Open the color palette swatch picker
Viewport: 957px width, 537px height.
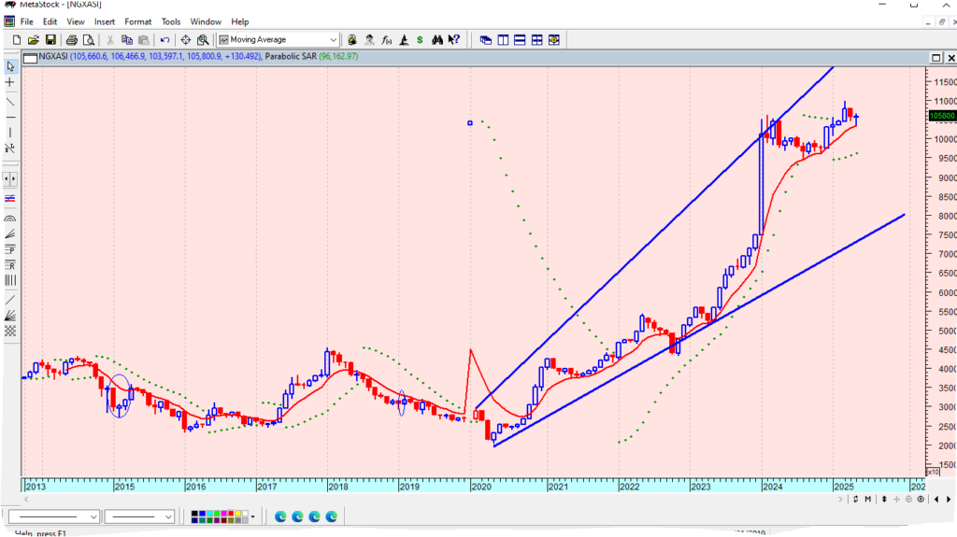click(x=252, y=516)
